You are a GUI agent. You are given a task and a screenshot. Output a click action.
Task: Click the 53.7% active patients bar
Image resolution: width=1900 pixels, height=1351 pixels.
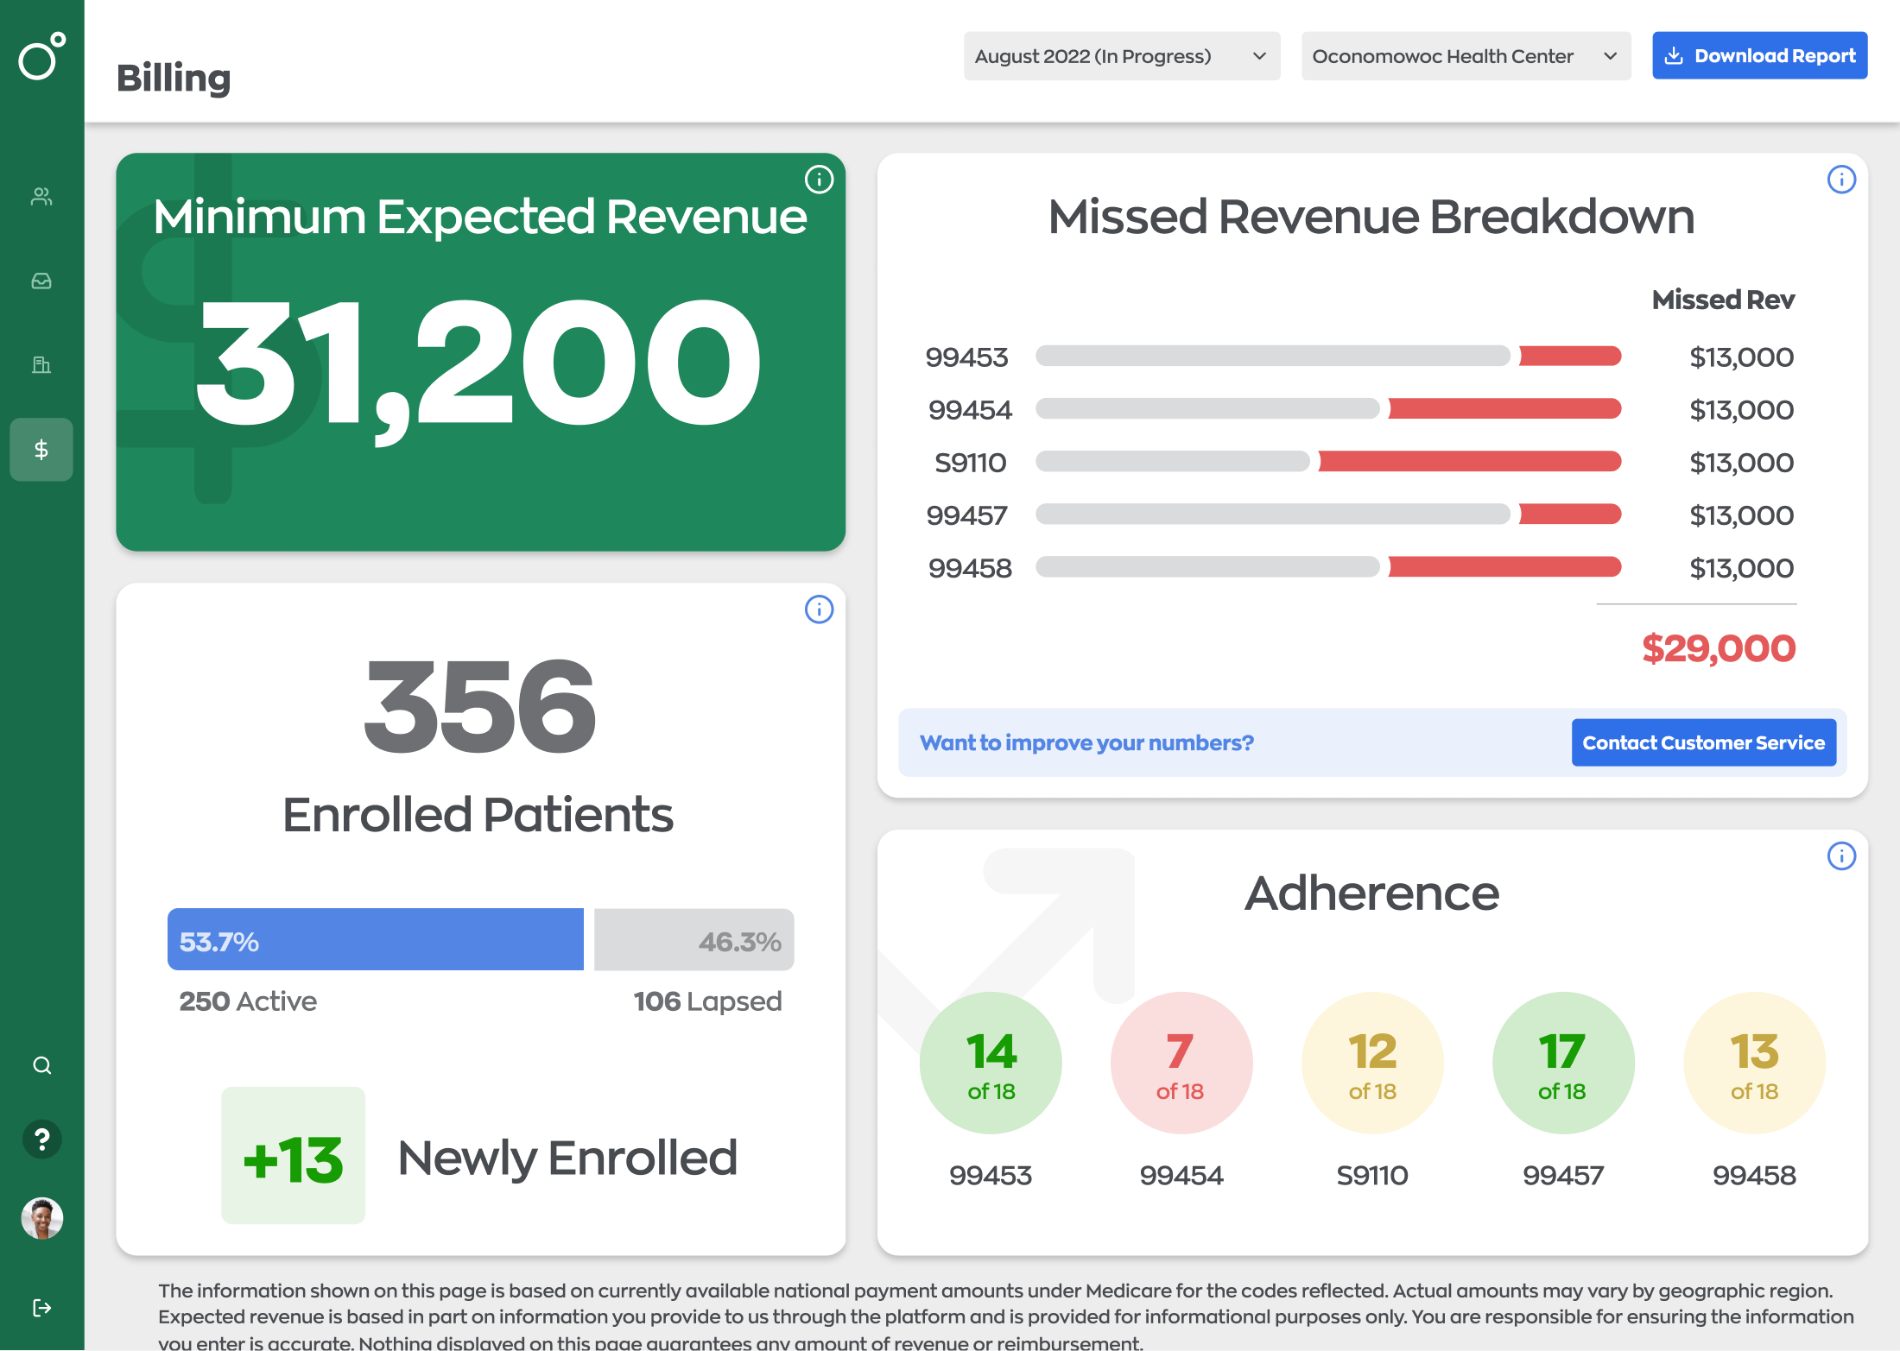pyautogui.click(x=375, y=939)
